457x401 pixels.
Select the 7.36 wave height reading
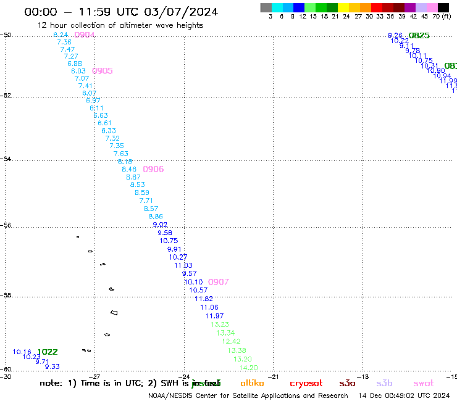tap(64, 42)
